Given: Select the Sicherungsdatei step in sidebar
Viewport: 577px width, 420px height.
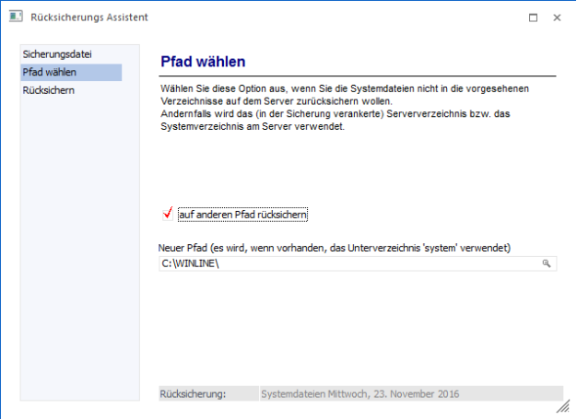Looking at the screenshot, I should point(57,54).
